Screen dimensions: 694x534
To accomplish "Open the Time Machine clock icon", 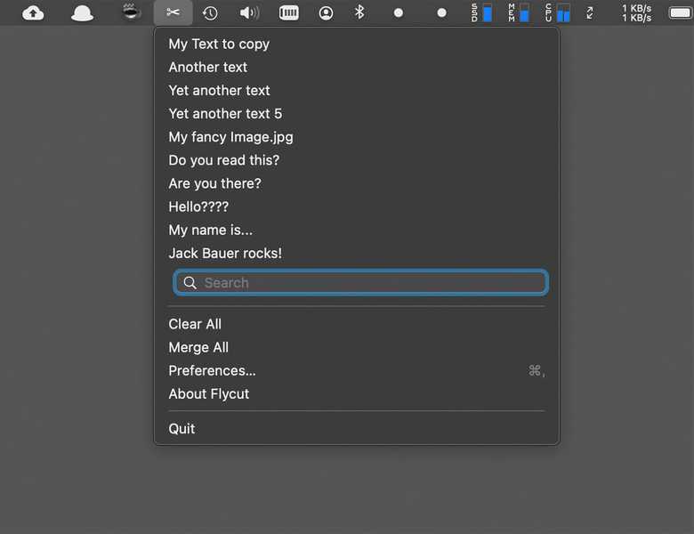I will click(210, 12).
